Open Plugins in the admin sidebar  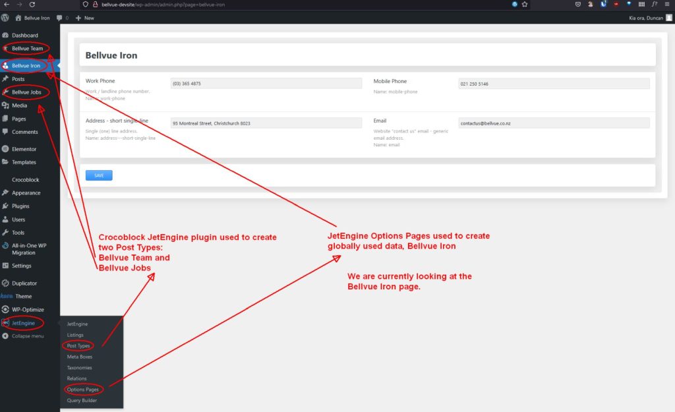(20, 206)
